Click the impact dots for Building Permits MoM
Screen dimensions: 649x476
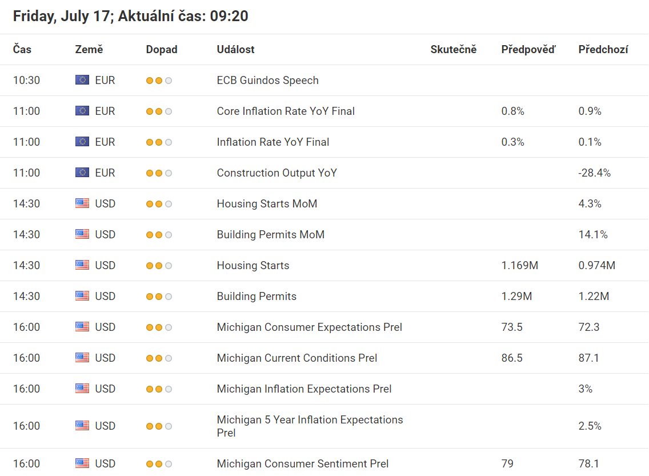(x=159, y=235)
